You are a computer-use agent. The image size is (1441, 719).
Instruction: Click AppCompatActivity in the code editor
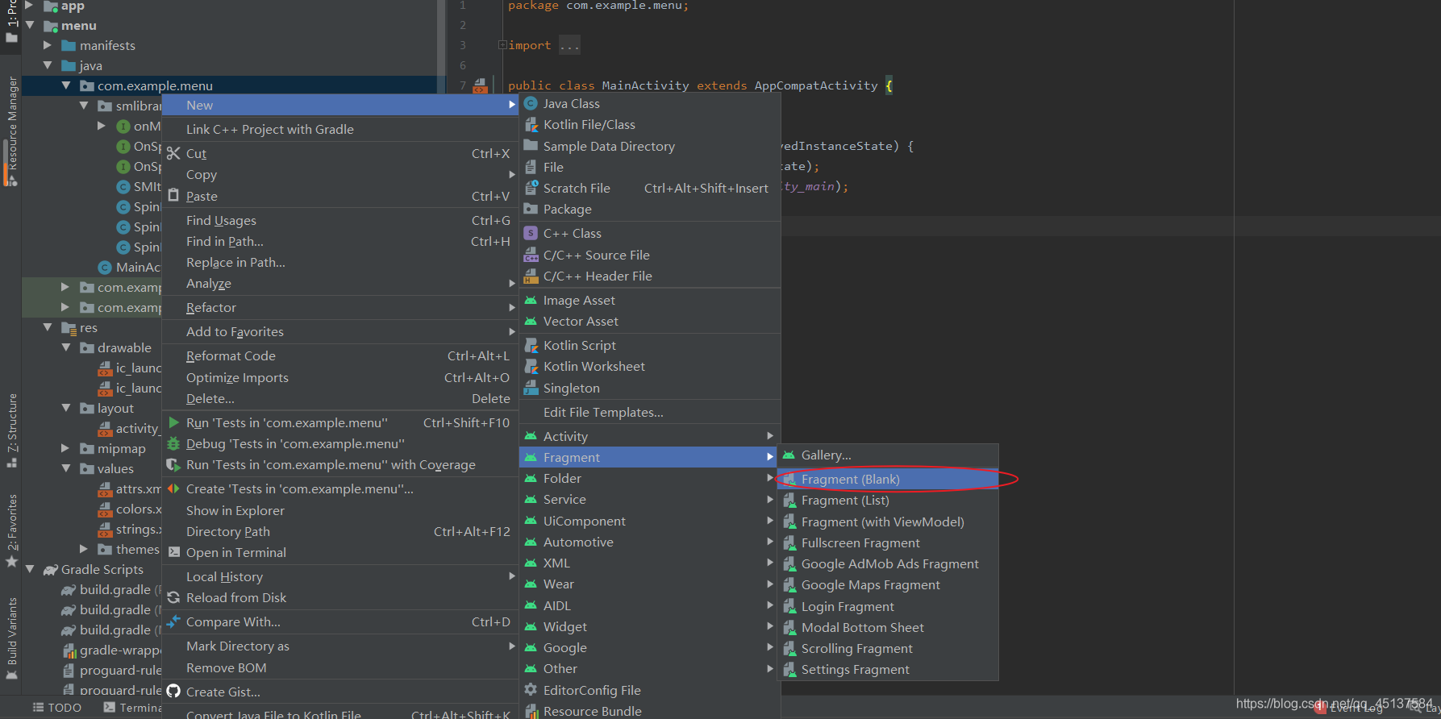[815, 85]
